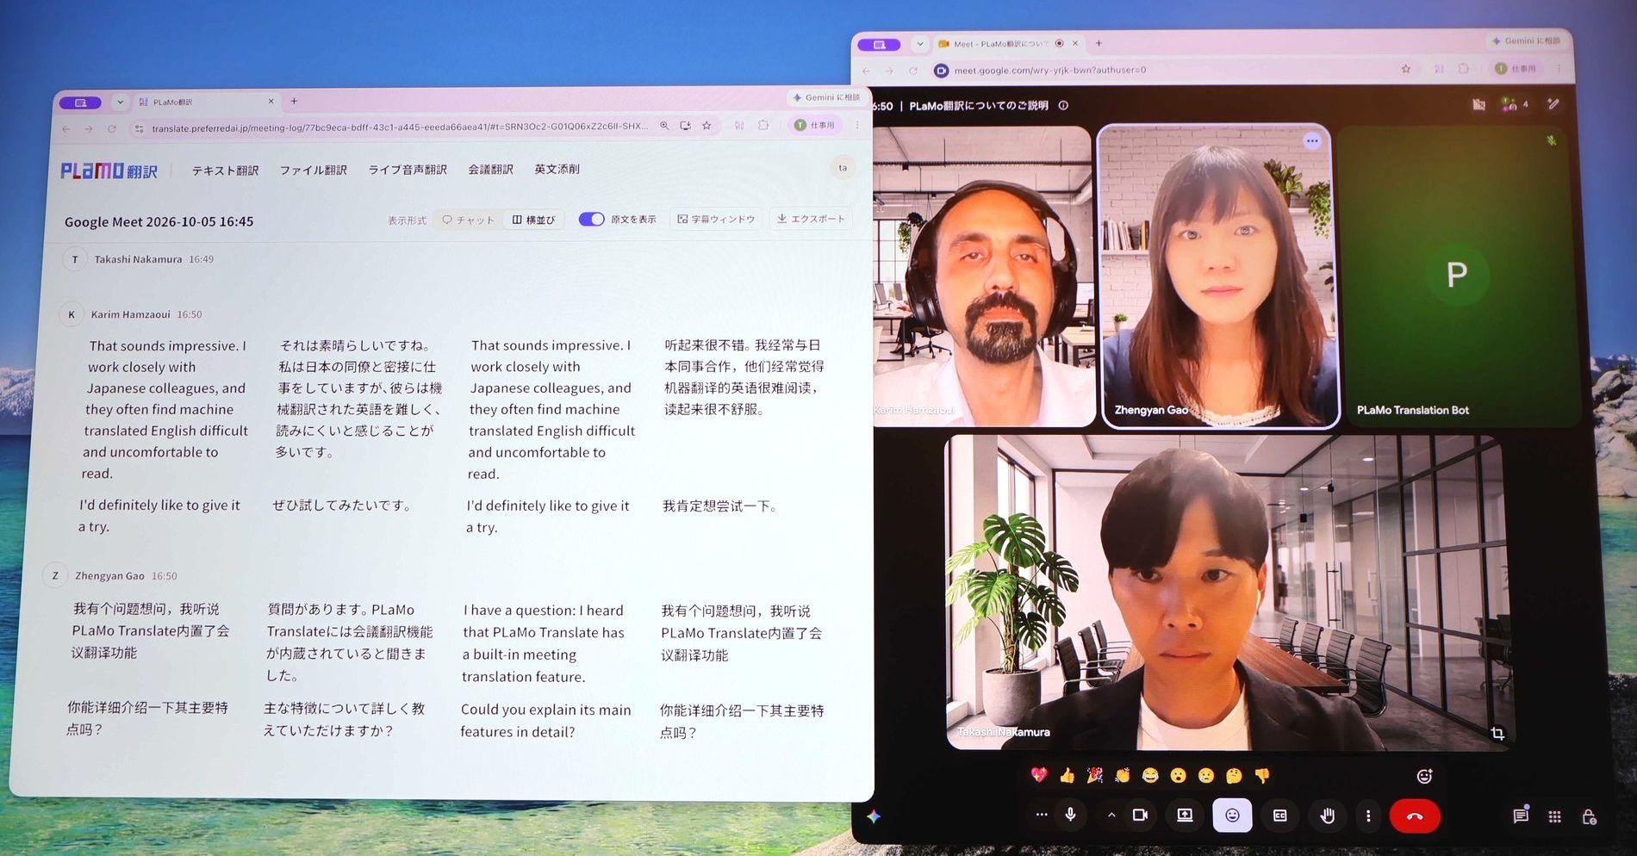This screenshot has height=856, width=1637.
Task: Open the ファイル翻訳 menu item
Action: pyautogui.click(x=314, y=170)
